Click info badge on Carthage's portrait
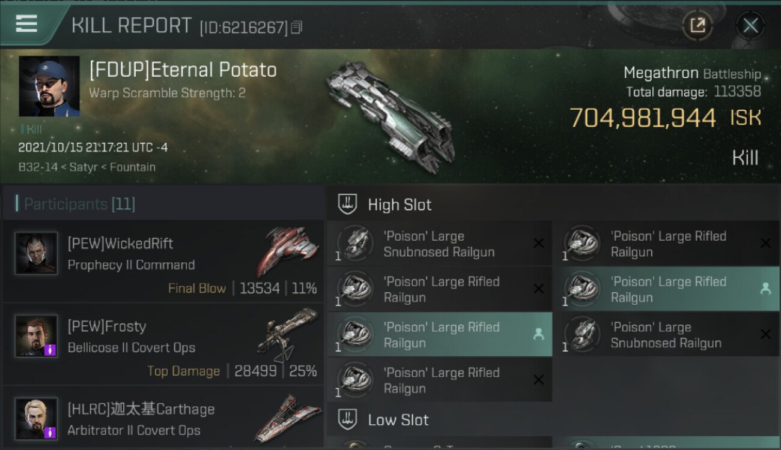 50,432
